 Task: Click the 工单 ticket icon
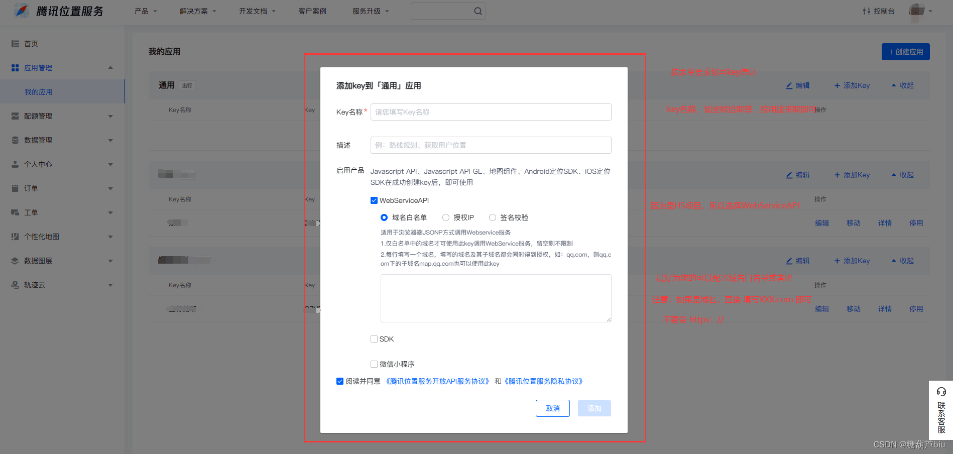click(15, 212)
